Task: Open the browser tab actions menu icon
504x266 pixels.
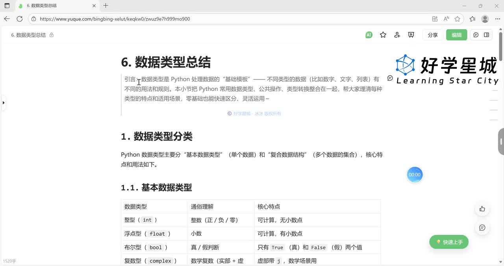Action: (7, 6)
